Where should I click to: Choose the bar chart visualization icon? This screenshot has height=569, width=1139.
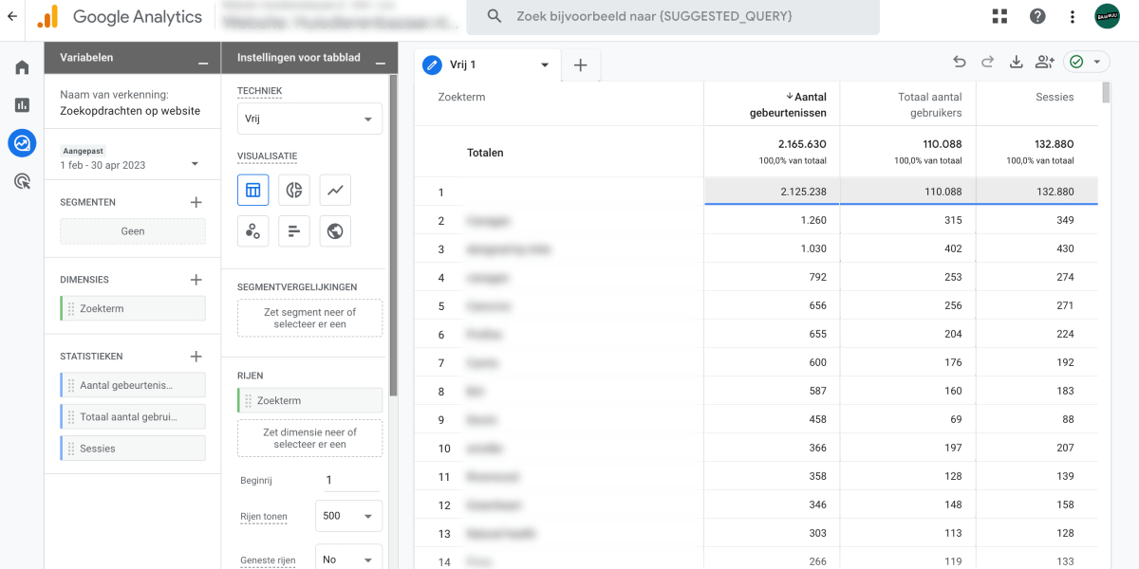pos(294,230)
